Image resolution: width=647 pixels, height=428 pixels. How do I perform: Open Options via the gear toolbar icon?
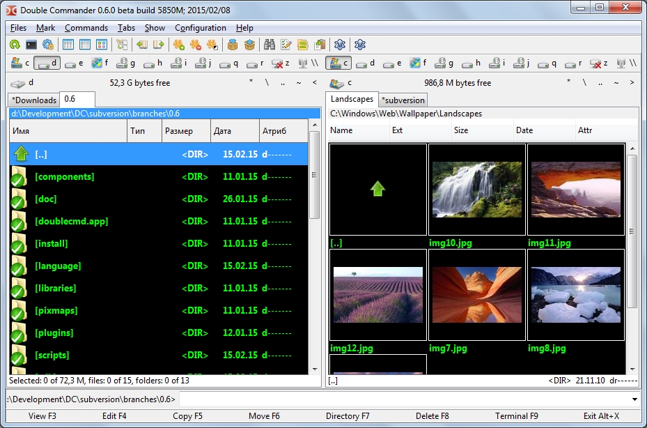[x=48, y=45]
